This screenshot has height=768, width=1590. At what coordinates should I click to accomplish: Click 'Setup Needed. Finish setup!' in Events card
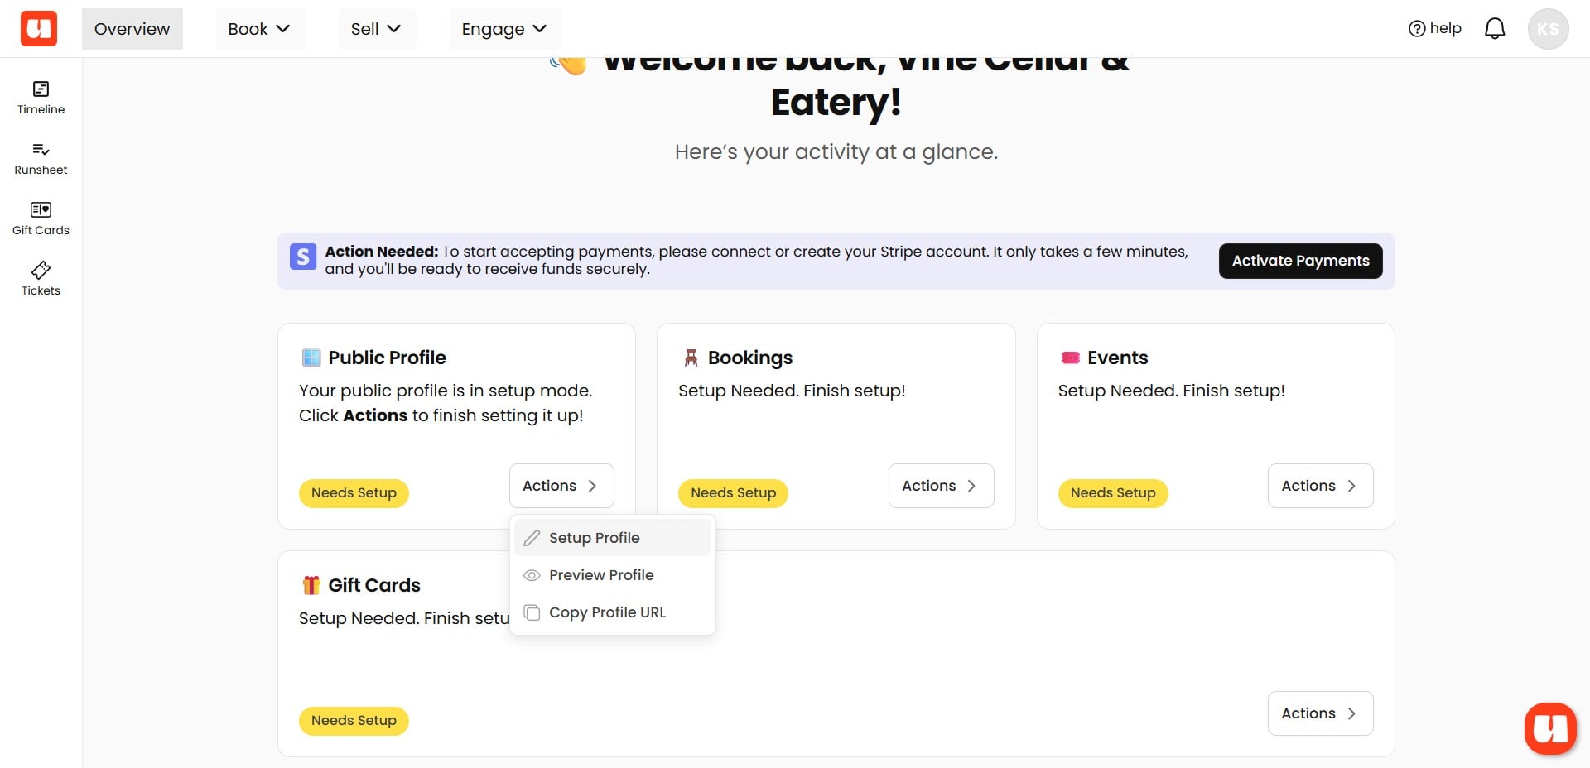1171,391
